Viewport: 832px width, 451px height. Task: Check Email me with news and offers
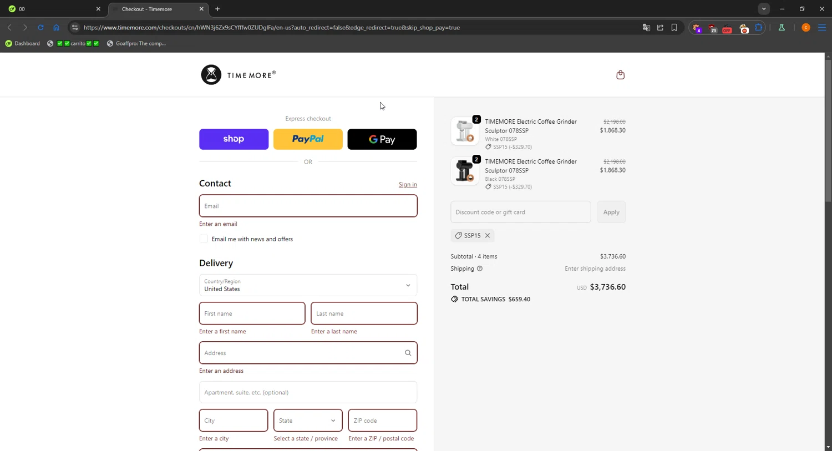(204, 239)
